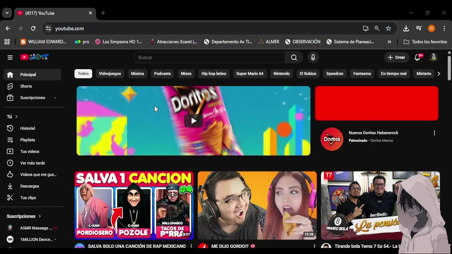Go to Principal home in sidebar
This screenshot has width=452, height=254.
pos(32,75)
